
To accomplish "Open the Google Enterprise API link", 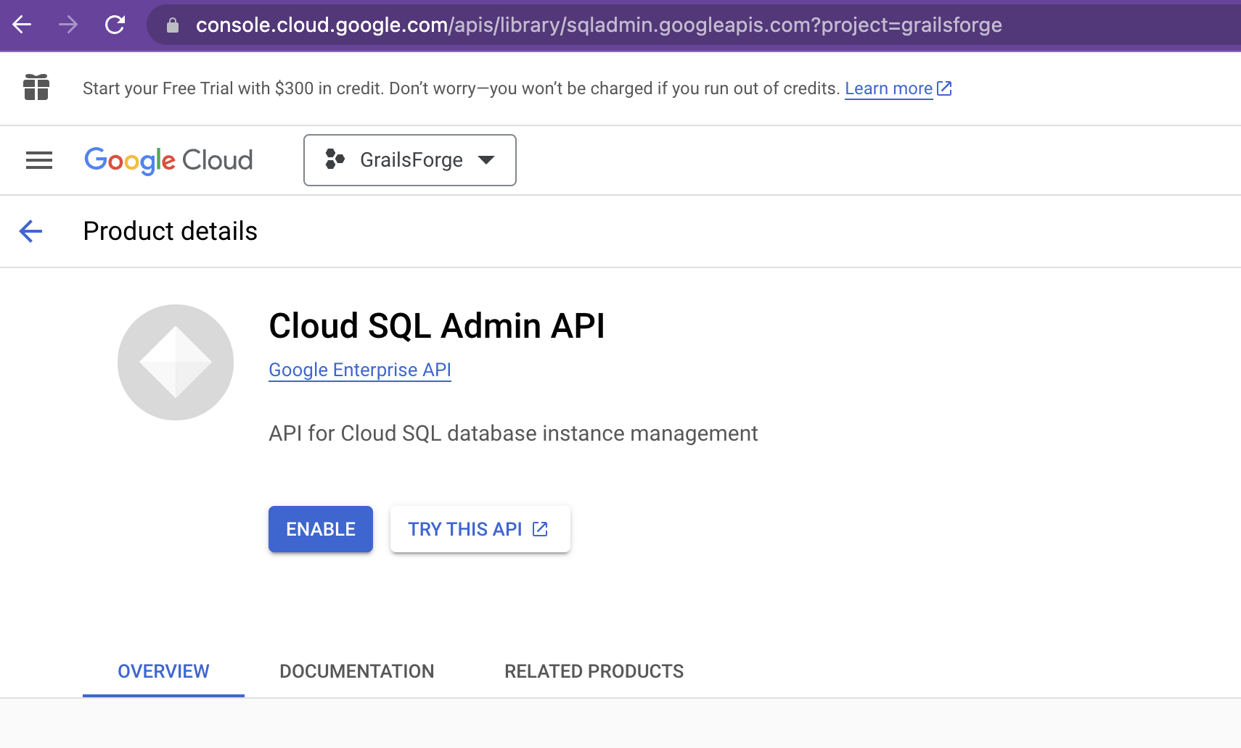I will coord(360,370).
